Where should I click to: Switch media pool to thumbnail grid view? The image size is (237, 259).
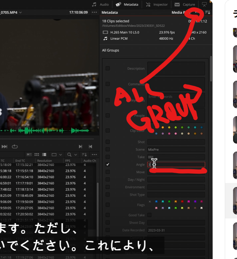[37, 154]
